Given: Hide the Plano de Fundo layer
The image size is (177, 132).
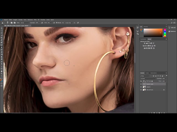Looking at the screenshot, I should pyautogui.click(x=141, y=90).
